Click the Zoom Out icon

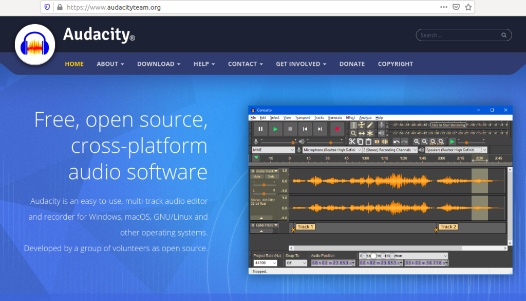(425, 142)
